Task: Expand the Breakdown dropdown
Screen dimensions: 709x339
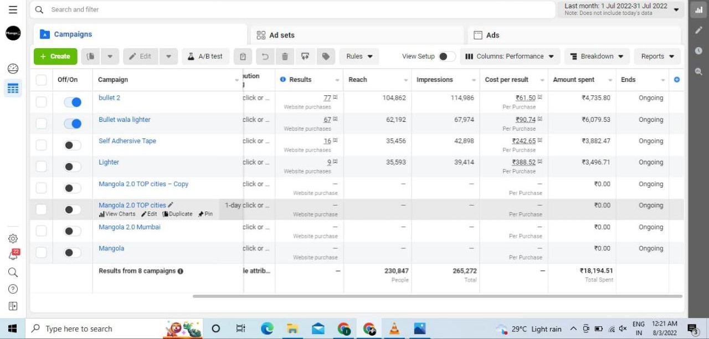Action: pos(597,56)
